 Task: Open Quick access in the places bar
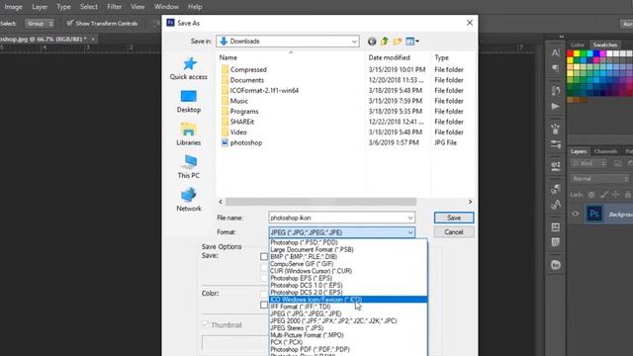pyautogui.click(x=189, y=68)
